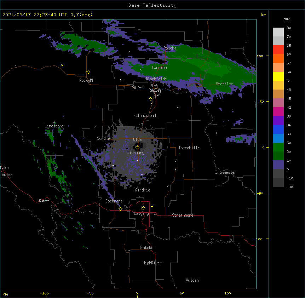Click the Didsbury town label
Viewport: 305px width, 298px height.
(x=136, y=153)
